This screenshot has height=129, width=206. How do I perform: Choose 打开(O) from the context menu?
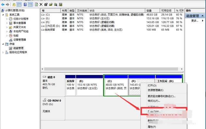pyautogui.click(x=152, y=86)
